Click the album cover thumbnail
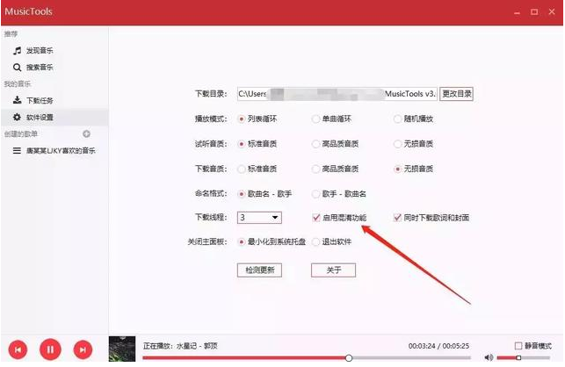This screenshot has height=367, width=565. 122,349
